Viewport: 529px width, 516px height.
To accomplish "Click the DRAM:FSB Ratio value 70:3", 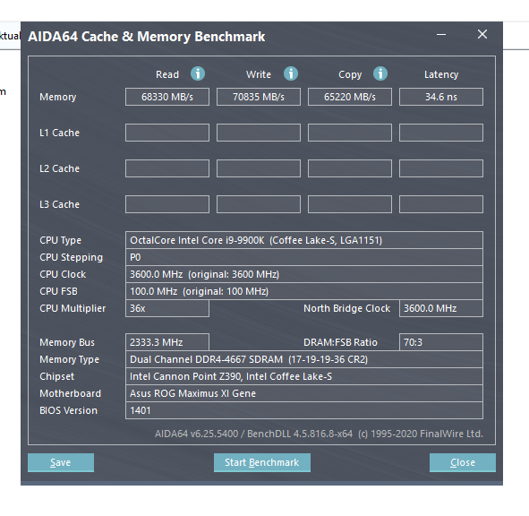I will coord(441,342).
